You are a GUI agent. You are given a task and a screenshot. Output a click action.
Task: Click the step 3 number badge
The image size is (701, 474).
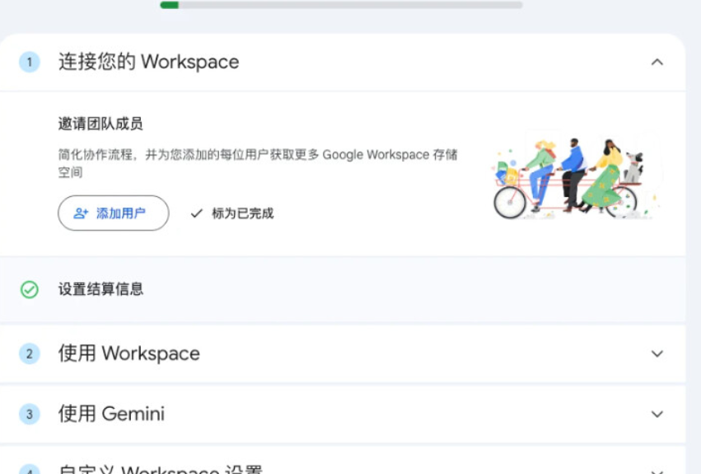30,414
